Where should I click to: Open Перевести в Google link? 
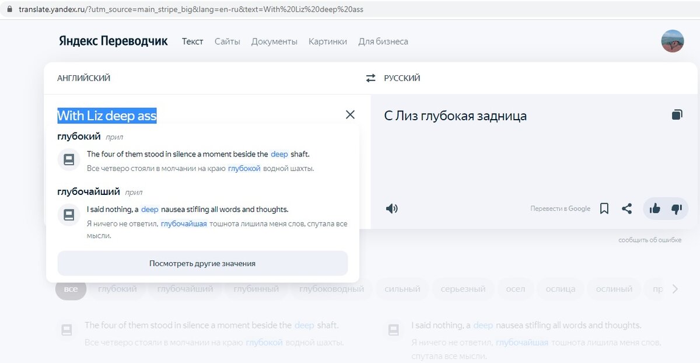[x=559, y=208]
